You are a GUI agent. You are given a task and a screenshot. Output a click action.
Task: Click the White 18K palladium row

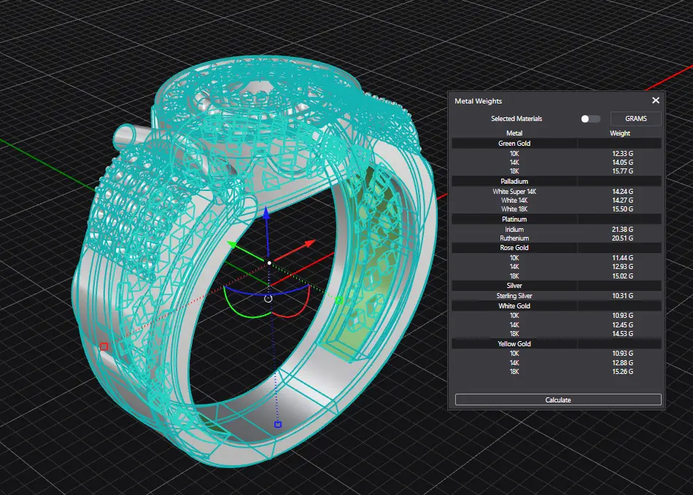pyautogui.click(x=557, y=209)
